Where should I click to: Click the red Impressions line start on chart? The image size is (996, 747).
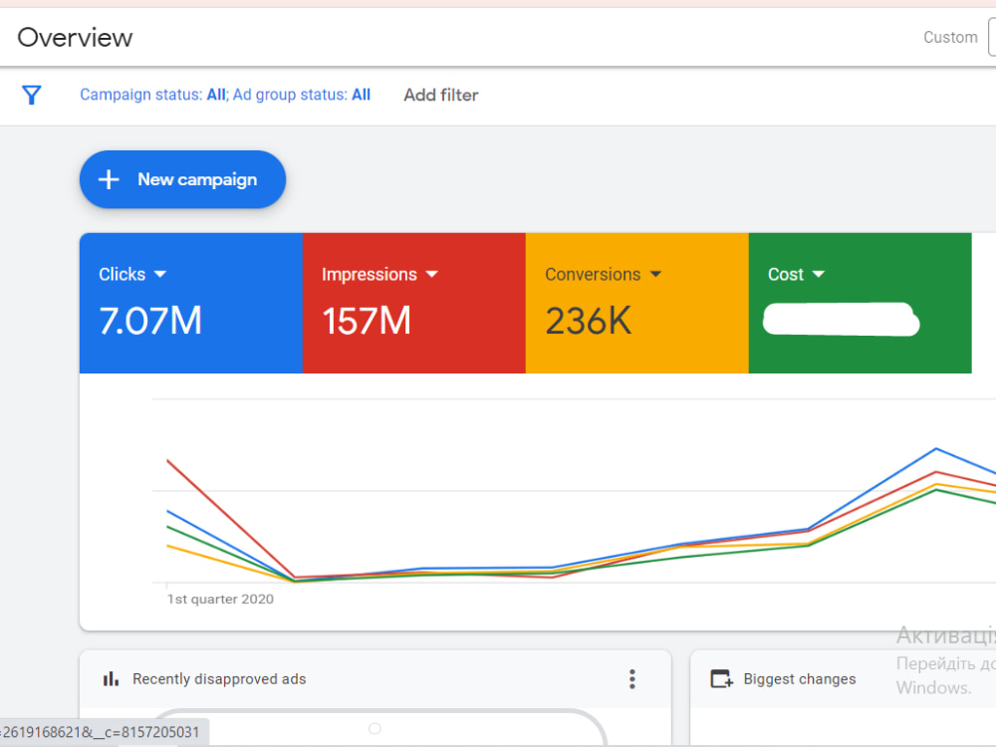pos(168,461)
